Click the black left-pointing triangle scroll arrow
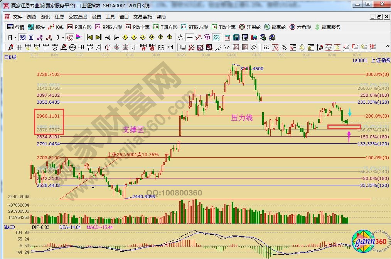The width and height of the screenshot is (391, 259). (107, 37)
